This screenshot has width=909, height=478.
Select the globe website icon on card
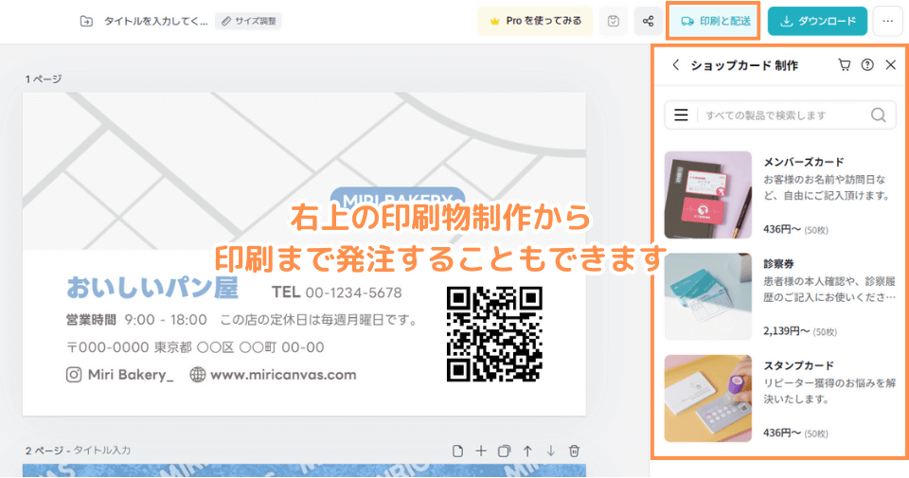(198, 375)
